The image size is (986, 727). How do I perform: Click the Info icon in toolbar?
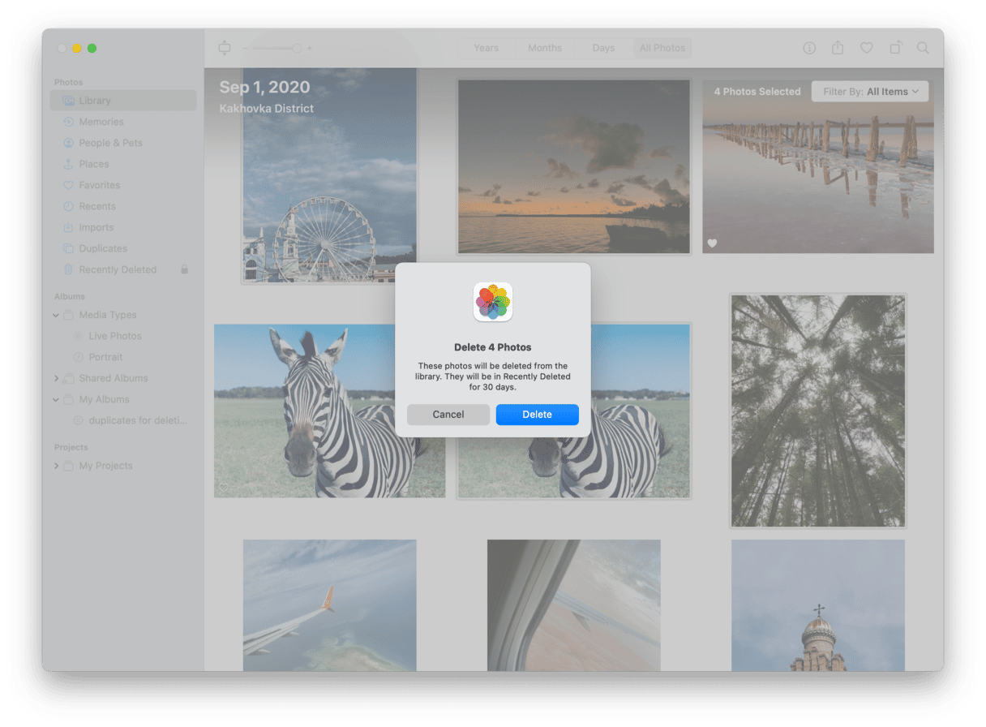coord(808,48)
